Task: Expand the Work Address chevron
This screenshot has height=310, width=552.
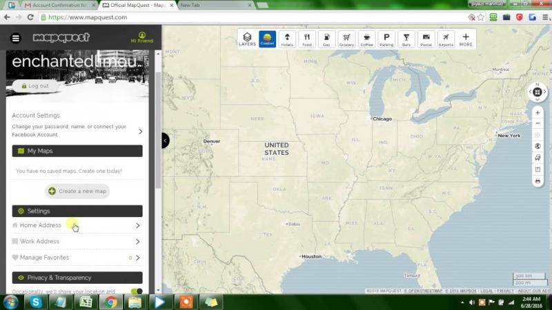Action: click(x=137, y=242)
